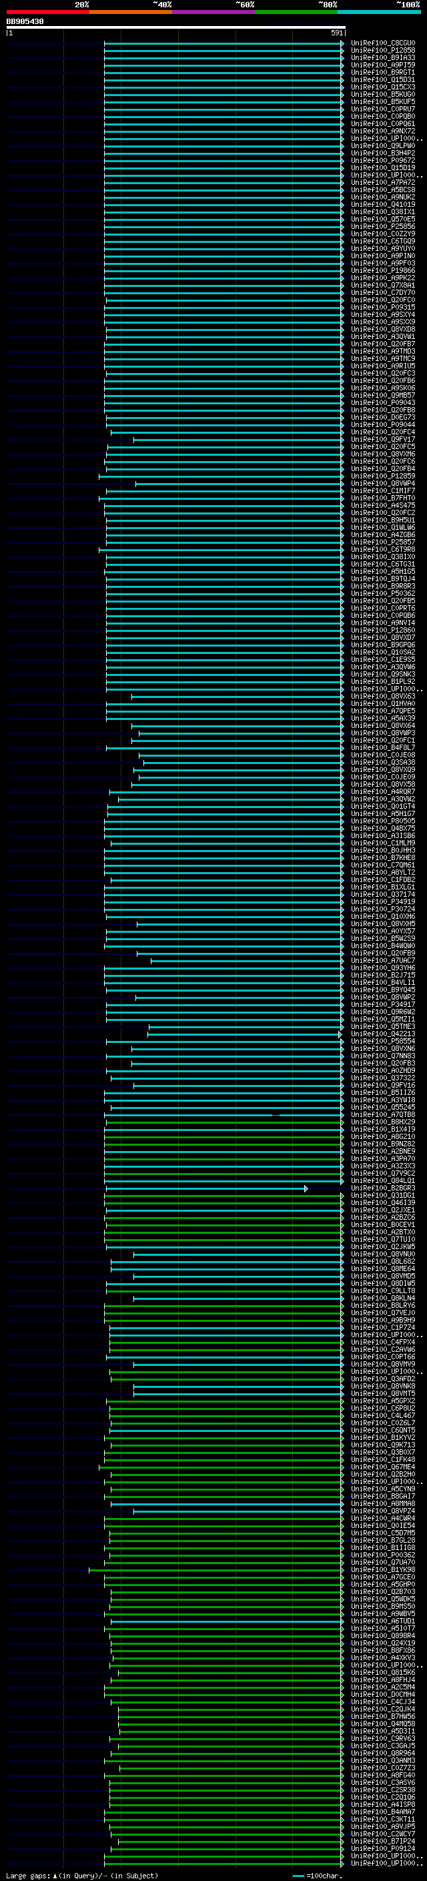Open hit UniRef100_A7QTB8
The image size is (427, 1881).
[x=383, y=1115]
